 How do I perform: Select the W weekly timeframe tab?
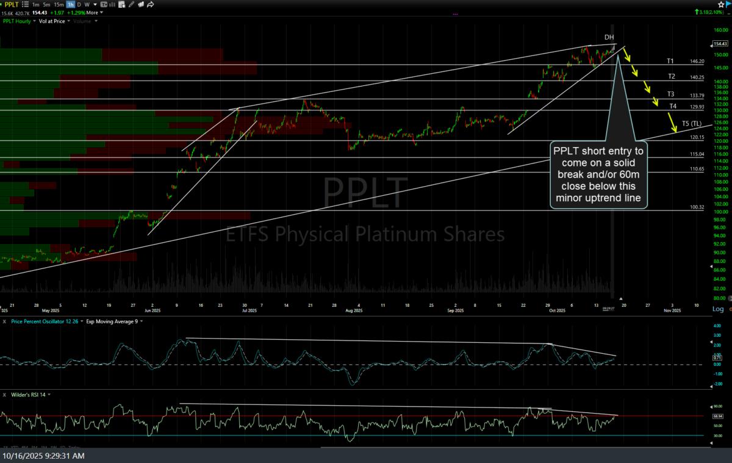tap(87, 4)
